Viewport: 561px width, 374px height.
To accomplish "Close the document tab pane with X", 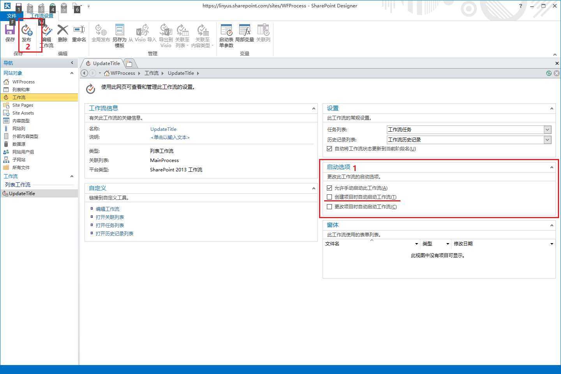I will coord(557,63).
